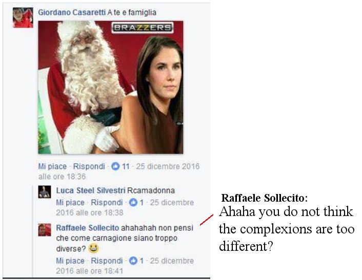
Task: Open the Luca Steel Silvestri name link
Action: [x=91, y=190]
